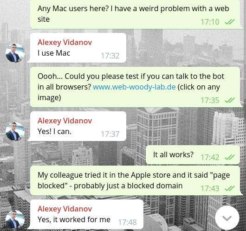Click the read checkmarks on the 17:35 message

[x=230, y=100]
